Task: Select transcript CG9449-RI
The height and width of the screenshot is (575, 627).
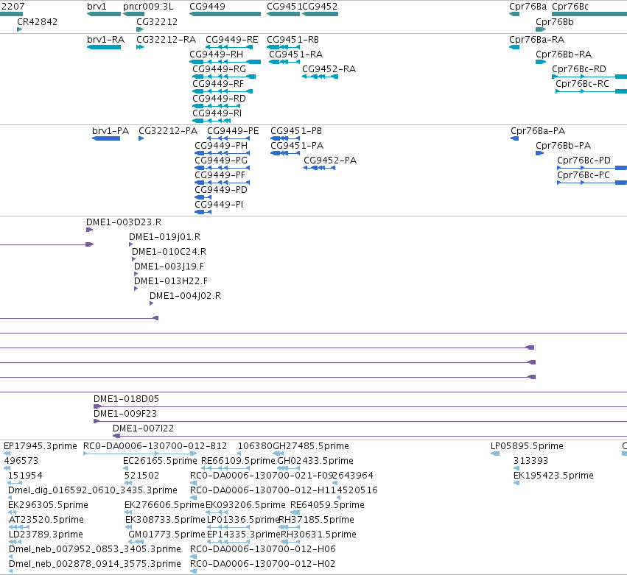Action: point(217,113)
